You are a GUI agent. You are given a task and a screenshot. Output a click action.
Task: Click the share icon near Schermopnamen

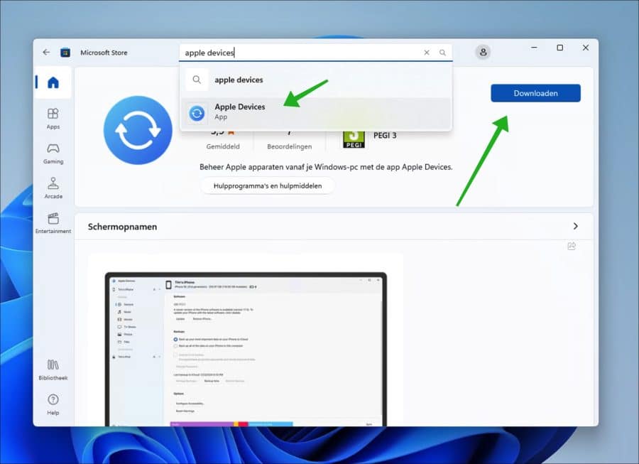click(x=572, y=246)
